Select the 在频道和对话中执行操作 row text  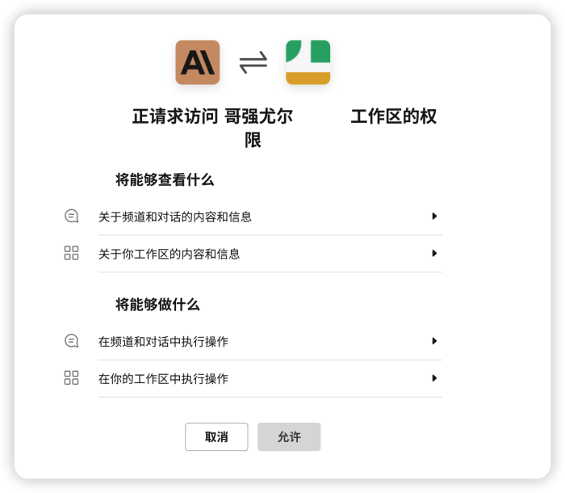[x=163, y=342]
